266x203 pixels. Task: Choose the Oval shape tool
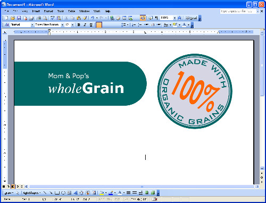tap(63, 193)
